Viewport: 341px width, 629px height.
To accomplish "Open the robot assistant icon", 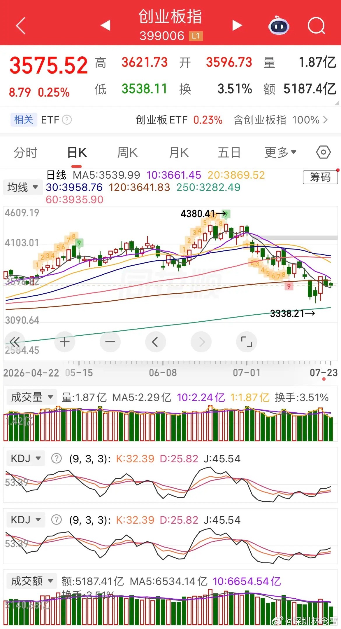I will tap(278, 26).
